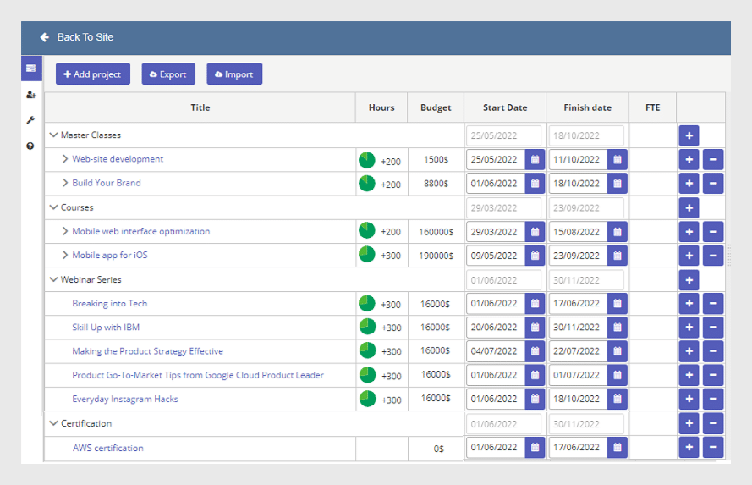Screen dimensions: 752x485
Task: Click plus button in Courses row
Action: [x=689, y=207]
